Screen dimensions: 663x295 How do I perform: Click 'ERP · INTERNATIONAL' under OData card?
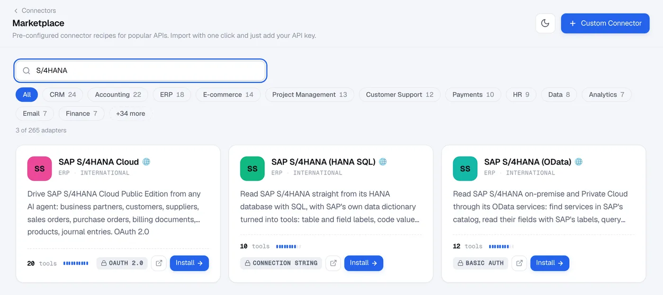(x=520, y=173)
